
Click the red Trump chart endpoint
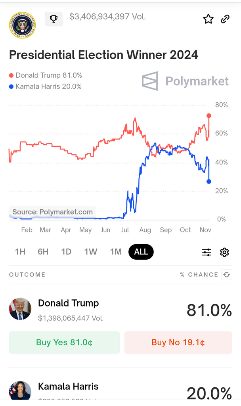pos(209,116)
